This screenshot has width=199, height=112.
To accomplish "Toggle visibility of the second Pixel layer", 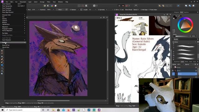I will [196, 71].
